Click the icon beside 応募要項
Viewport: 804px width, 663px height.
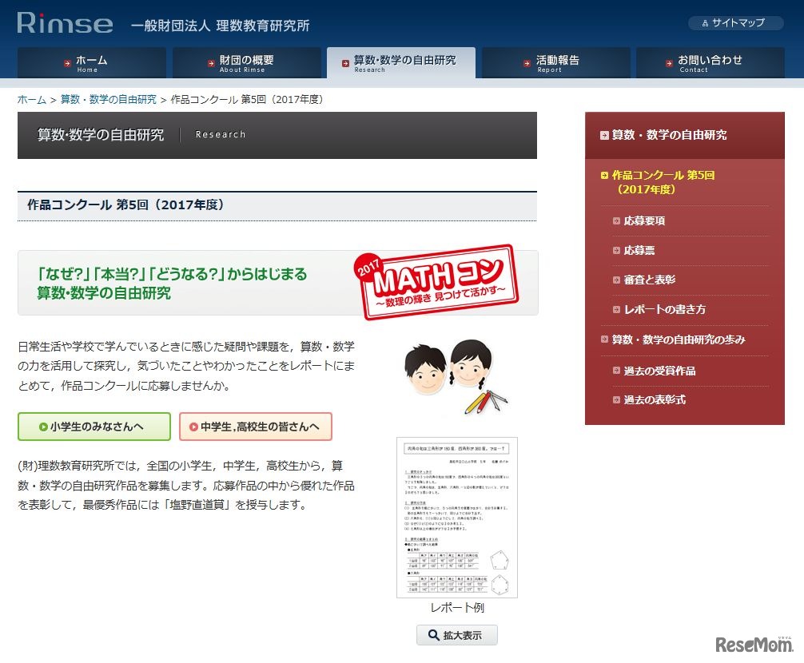[616, 220]
